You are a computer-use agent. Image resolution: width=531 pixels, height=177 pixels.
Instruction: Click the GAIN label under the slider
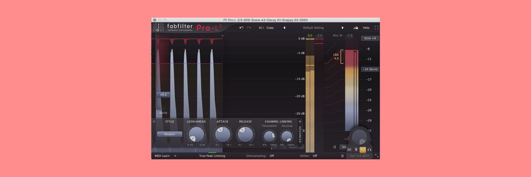[x=163, y=113]
